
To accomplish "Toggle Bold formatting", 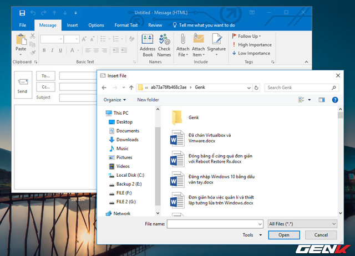I will [44, 50].
